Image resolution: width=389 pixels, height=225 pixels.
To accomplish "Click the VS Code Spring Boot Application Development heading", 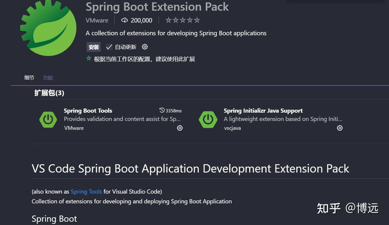I will (191, 169).
